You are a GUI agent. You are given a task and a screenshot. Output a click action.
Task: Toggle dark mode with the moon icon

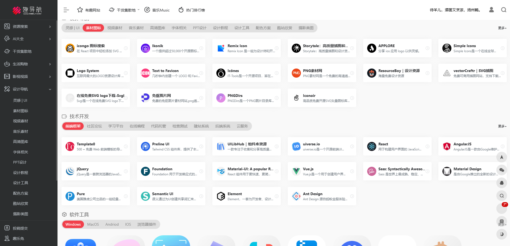[502, 234]
